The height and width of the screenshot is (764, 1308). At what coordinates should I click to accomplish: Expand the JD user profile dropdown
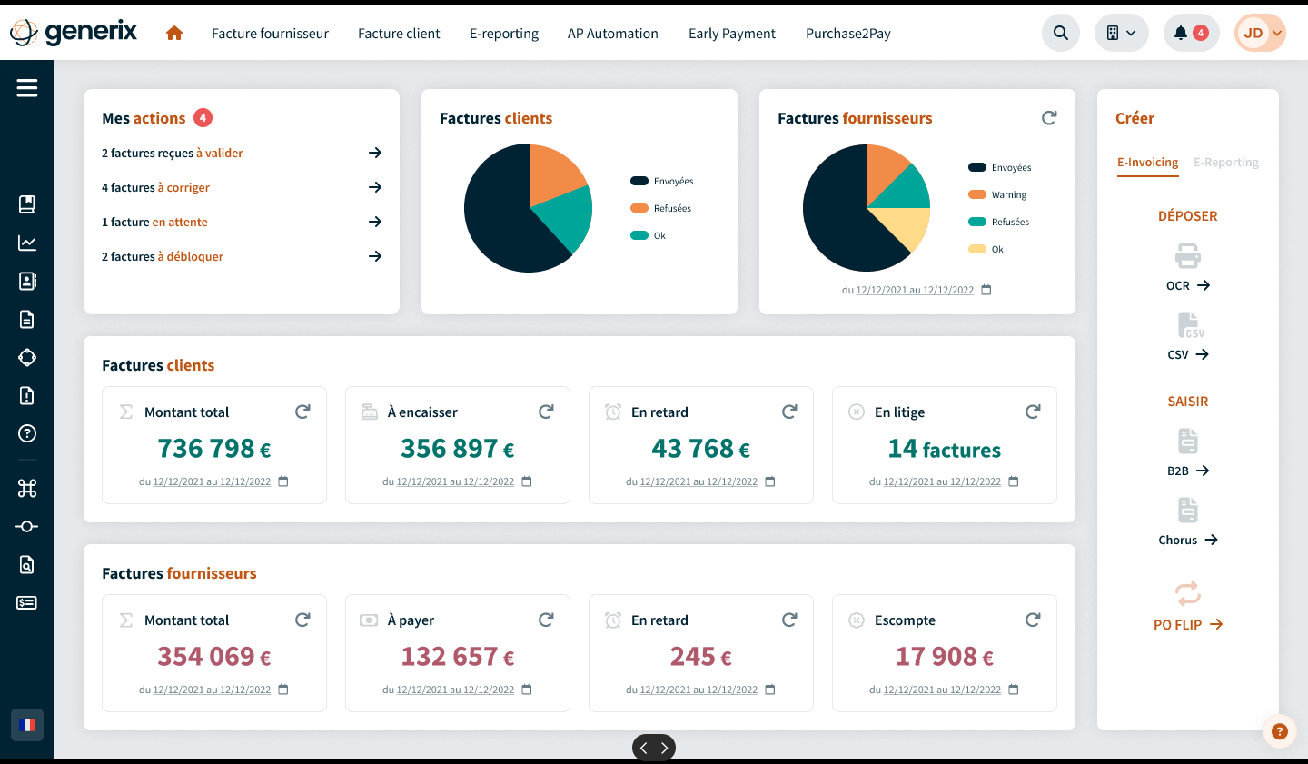[1260, 34]
